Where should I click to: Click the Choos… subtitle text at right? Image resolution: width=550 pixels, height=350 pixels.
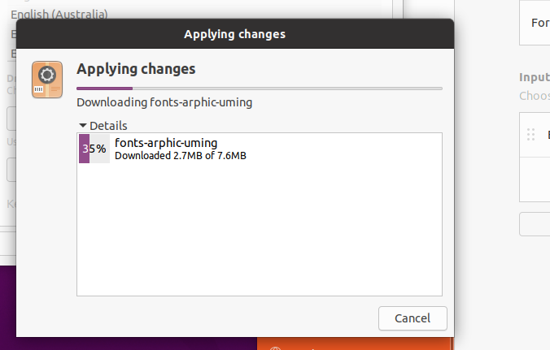(x=535, y=96)
